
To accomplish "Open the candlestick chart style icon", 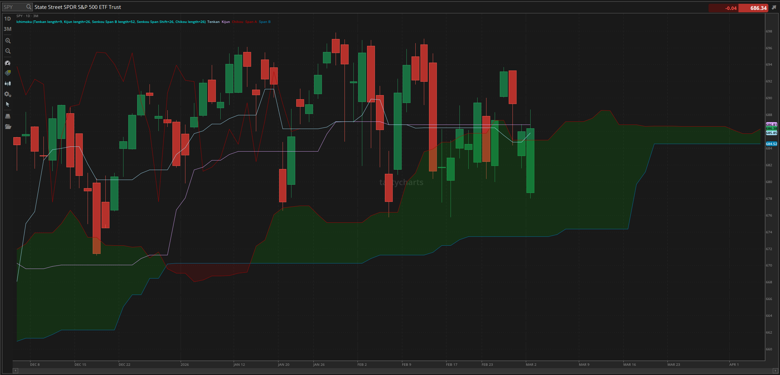I will click(x=8, y=83).
